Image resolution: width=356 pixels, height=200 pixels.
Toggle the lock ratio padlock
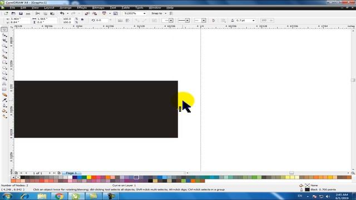click(x=82, y=20)
